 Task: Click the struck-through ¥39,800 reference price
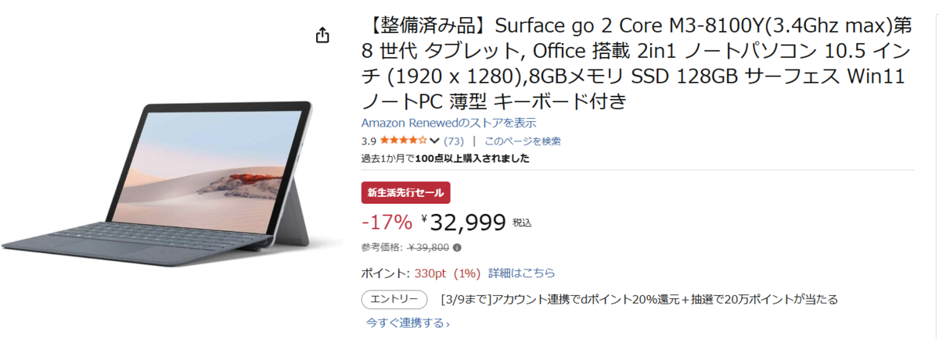coord(427,248)
